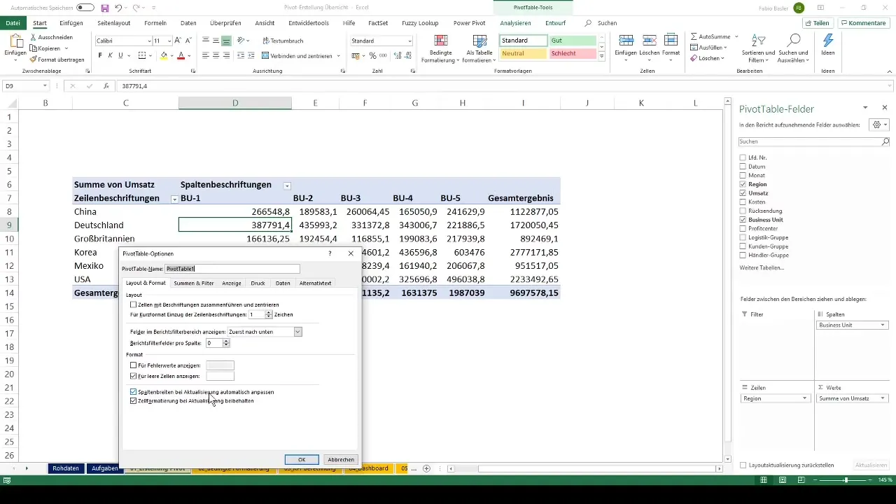Click the Format übertragen paintbrush
Screen dimensions: 896x504
(34, 59)
